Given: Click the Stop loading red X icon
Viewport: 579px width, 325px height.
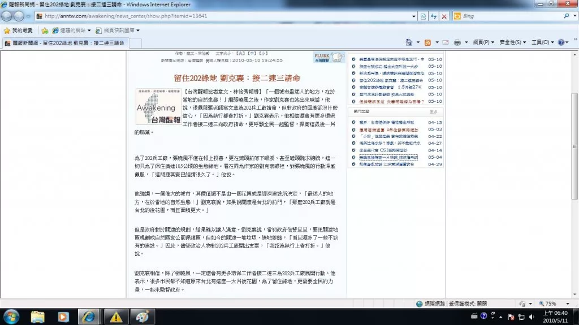Looking at the screenshot, I should pyautogui.click(x=443, y=16).
